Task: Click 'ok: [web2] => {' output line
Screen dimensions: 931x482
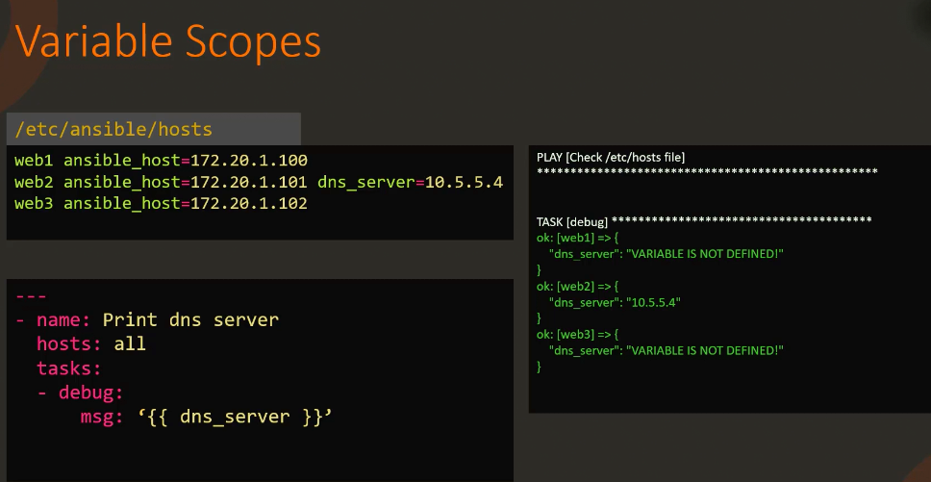Action: pyautogui.click(x=578, y=286)
